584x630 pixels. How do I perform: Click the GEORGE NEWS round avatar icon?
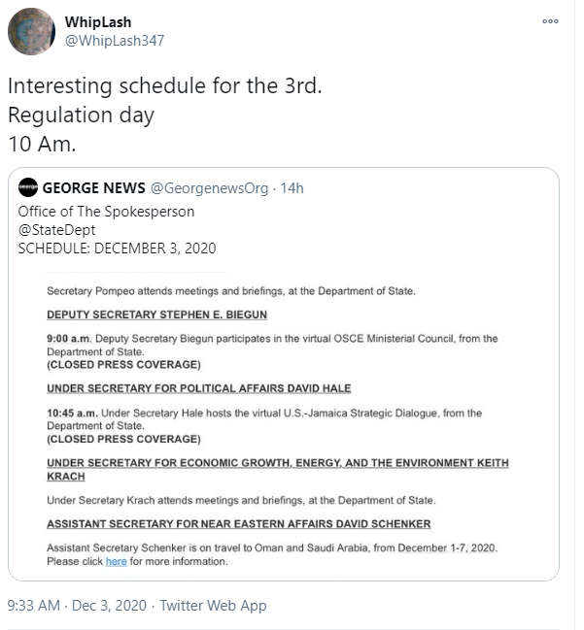(x=28, y=188)
